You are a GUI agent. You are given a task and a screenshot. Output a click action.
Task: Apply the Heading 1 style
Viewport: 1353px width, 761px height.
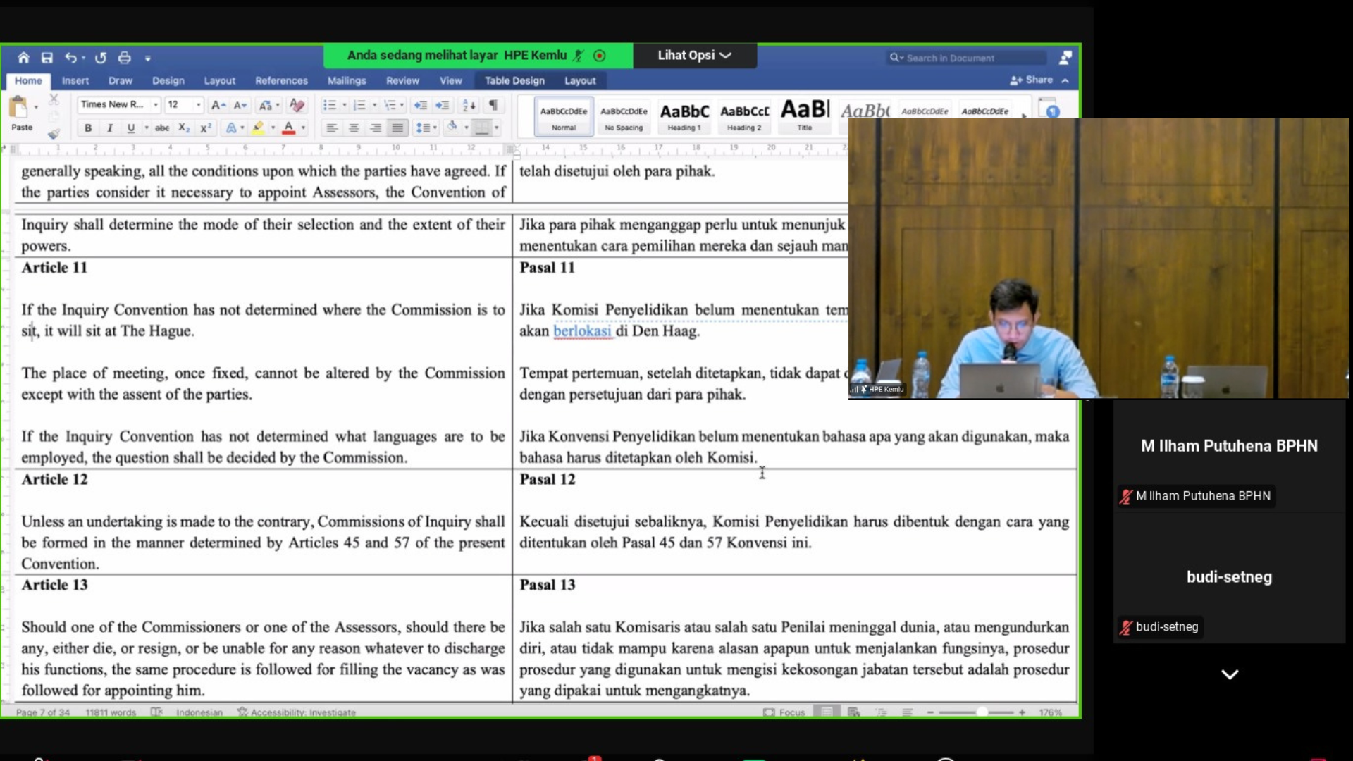pyautogui.click(x=684, y=116)
